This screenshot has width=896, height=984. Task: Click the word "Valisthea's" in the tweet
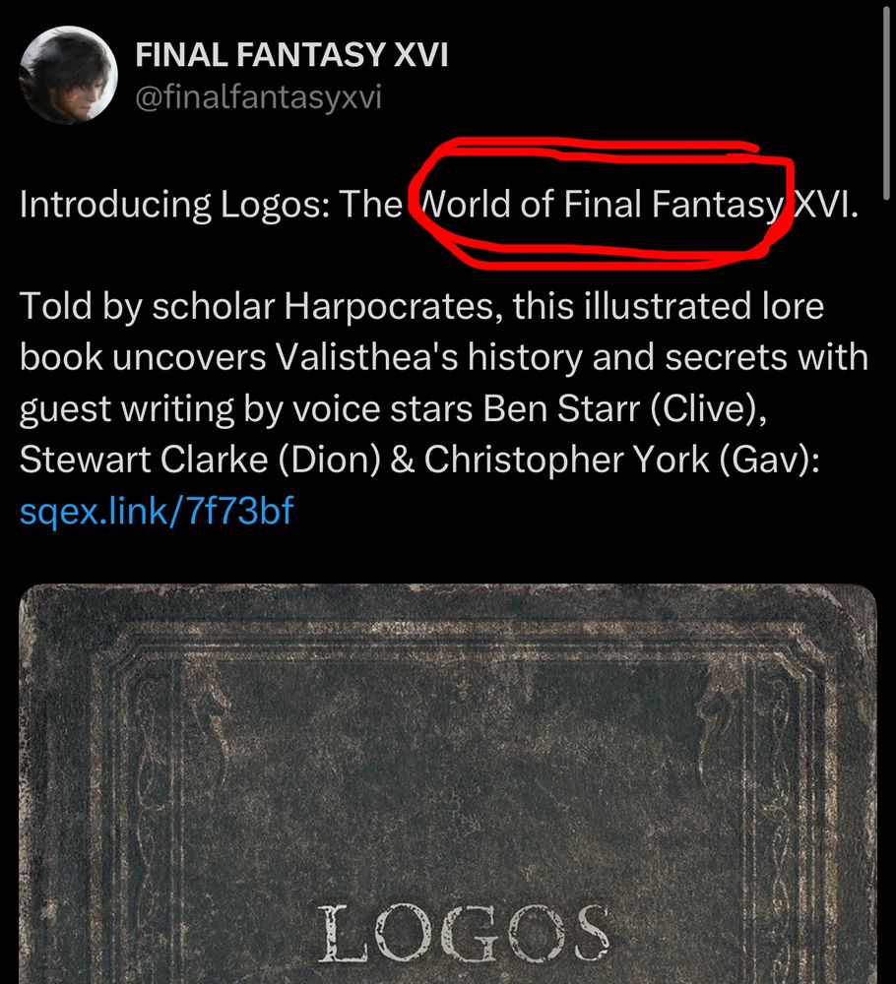[x=366, y=358]
